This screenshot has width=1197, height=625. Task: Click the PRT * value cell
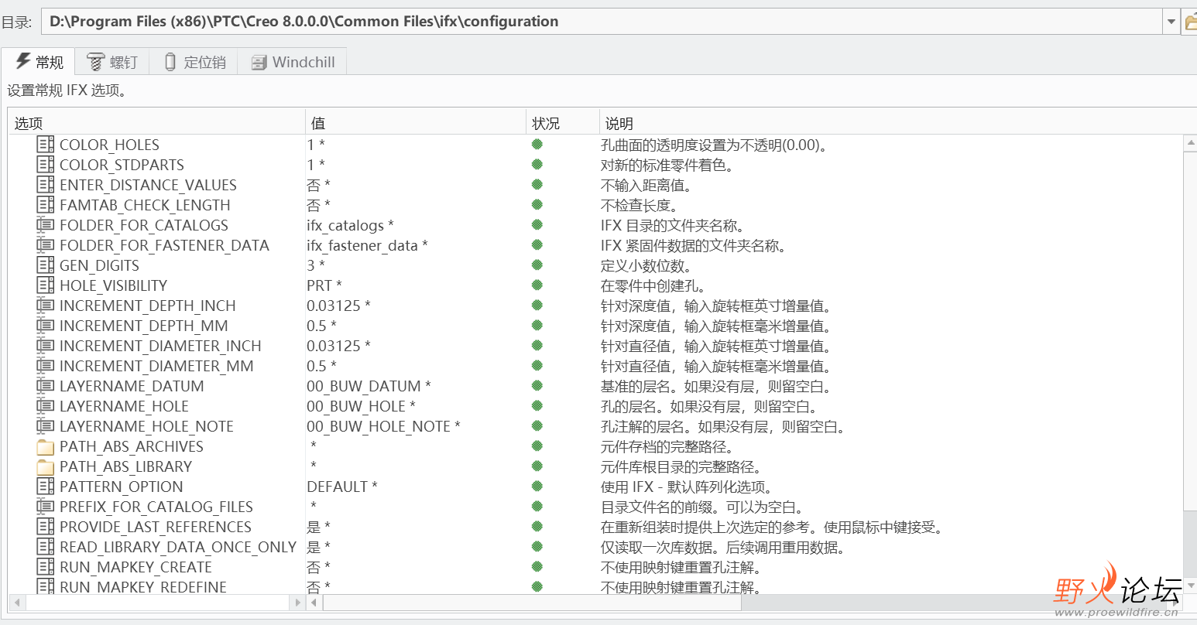tap(324, 285)
